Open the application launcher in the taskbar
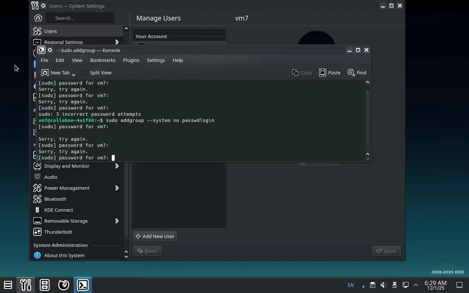 (x=8, y=285)
